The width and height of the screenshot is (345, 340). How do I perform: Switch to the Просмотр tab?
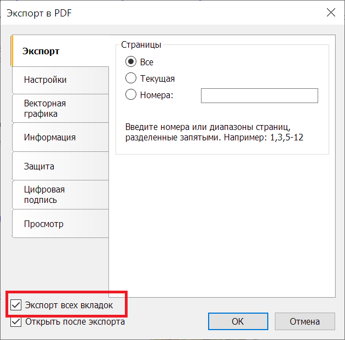click(x=60, y=224)
